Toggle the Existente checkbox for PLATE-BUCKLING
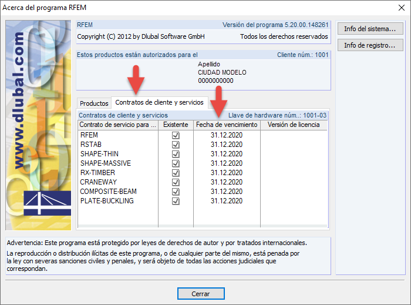 [176, 201]
